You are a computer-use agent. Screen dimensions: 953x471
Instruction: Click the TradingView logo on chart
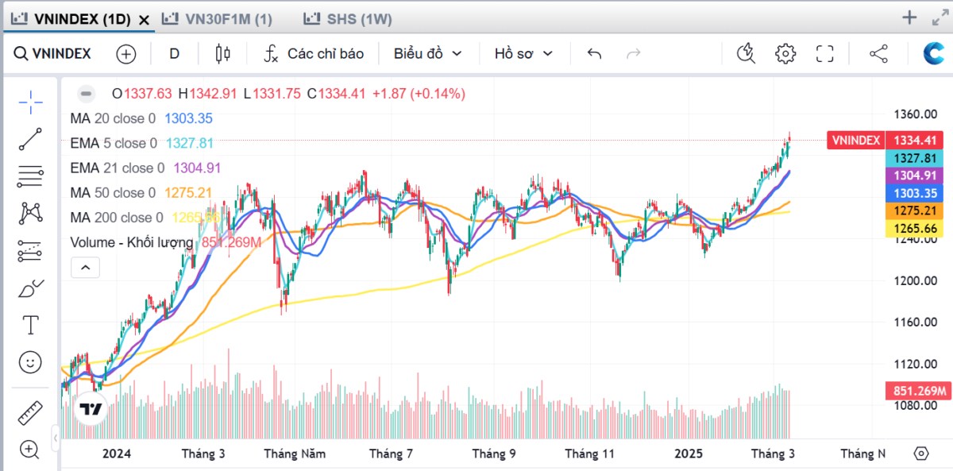tap(91, 410)
